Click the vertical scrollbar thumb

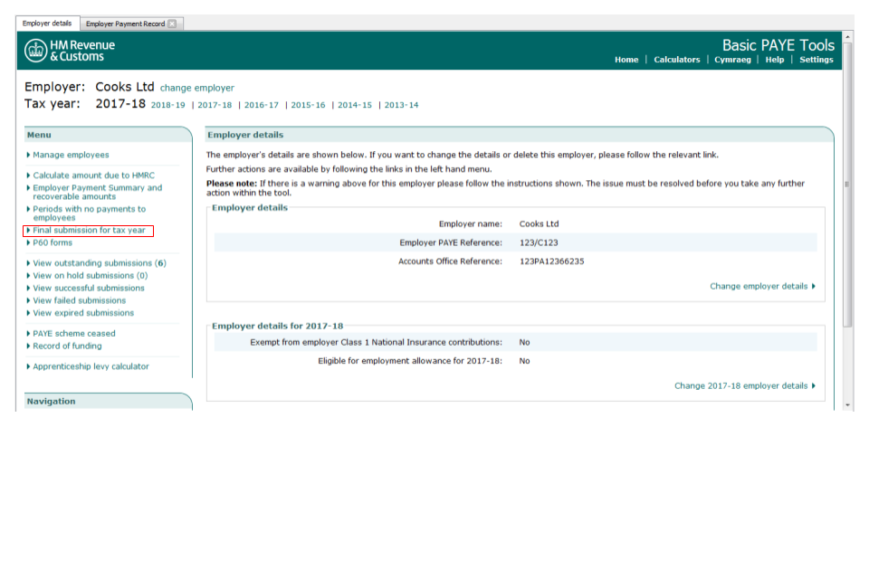pyautogui.click(x=847, y=185)
